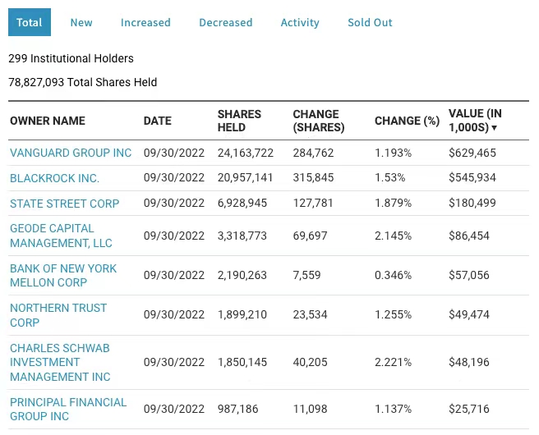Select Northern Trust Corp link
The height and width of the screenshot is (435, 539).
coord(58,315)
